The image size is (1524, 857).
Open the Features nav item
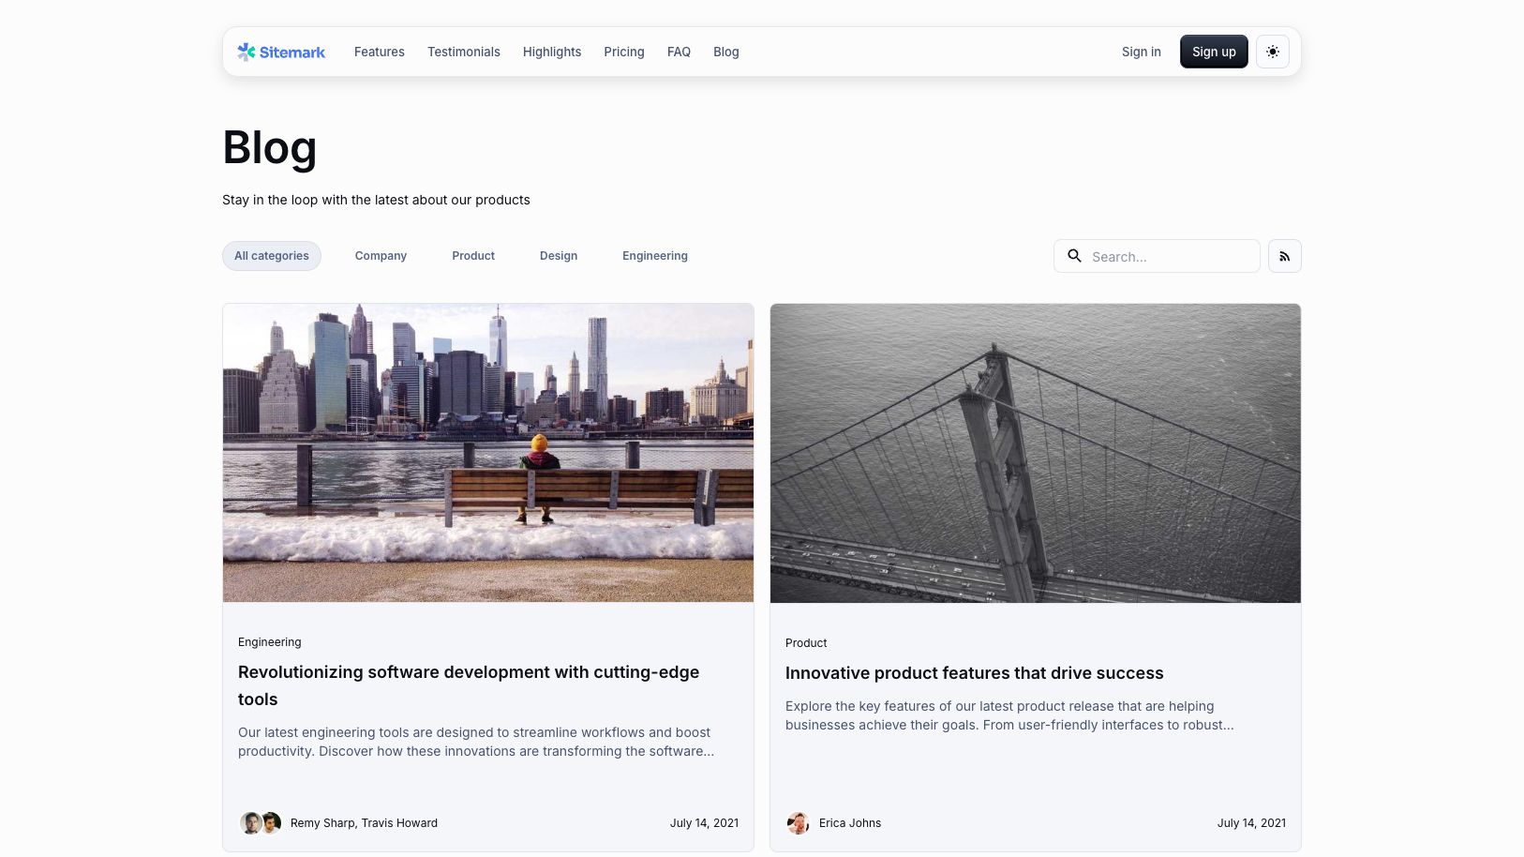click(x=380, y=53)
